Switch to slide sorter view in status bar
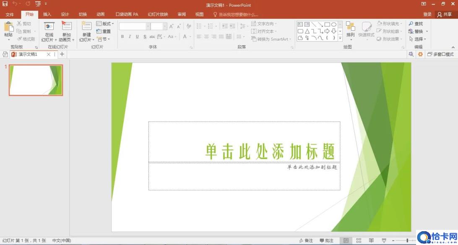 tap(359, 240)
